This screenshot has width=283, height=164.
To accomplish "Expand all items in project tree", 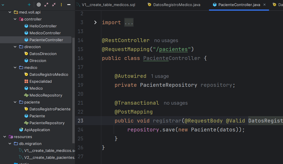I will (x=46, y=5).
